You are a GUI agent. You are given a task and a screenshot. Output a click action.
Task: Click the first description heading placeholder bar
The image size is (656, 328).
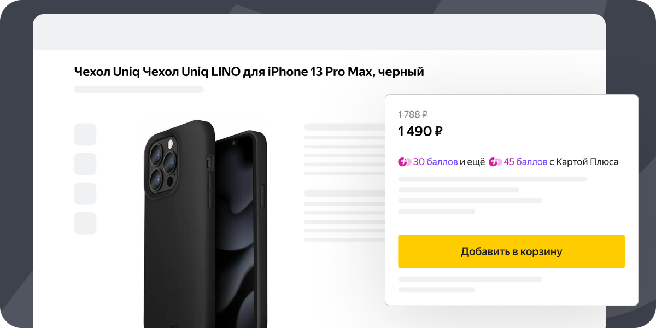click(344, 127)
